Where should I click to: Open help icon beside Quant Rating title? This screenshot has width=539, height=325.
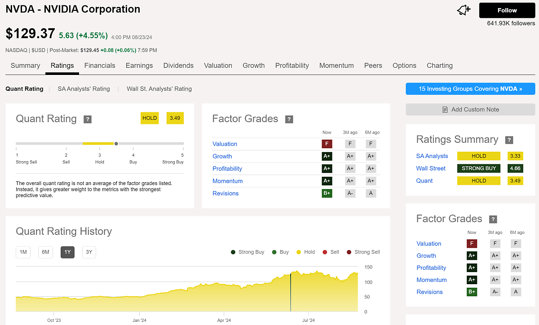[88, 119]
